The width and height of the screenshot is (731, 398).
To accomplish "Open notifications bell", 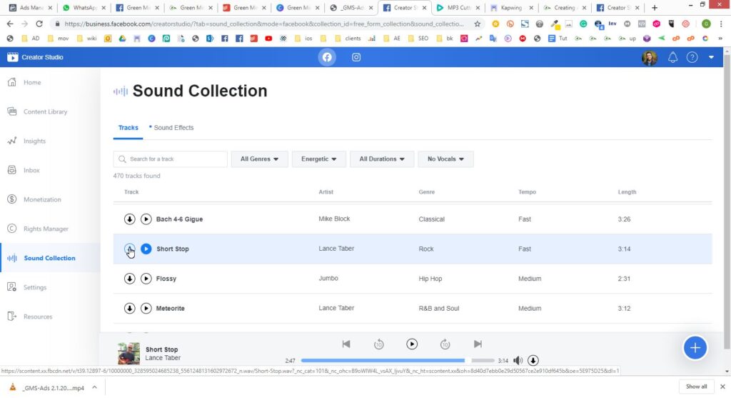I will point(672,57).
